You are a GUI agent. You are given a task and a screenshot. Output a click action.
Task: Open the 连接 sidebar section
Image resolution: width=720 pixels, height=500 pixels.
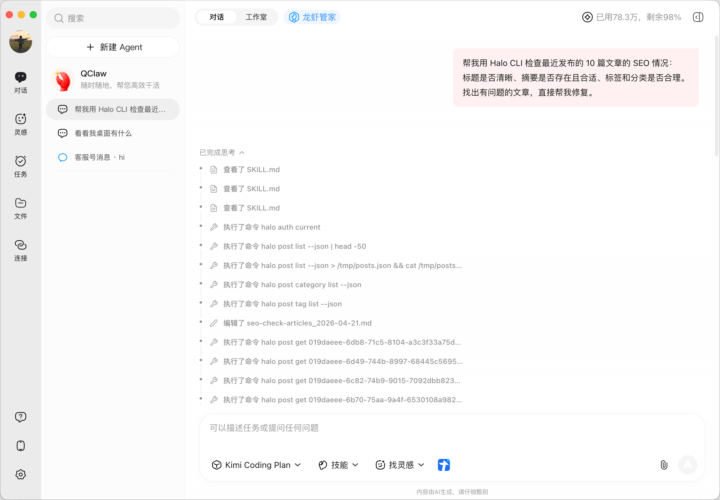click(x=20, y=250)
